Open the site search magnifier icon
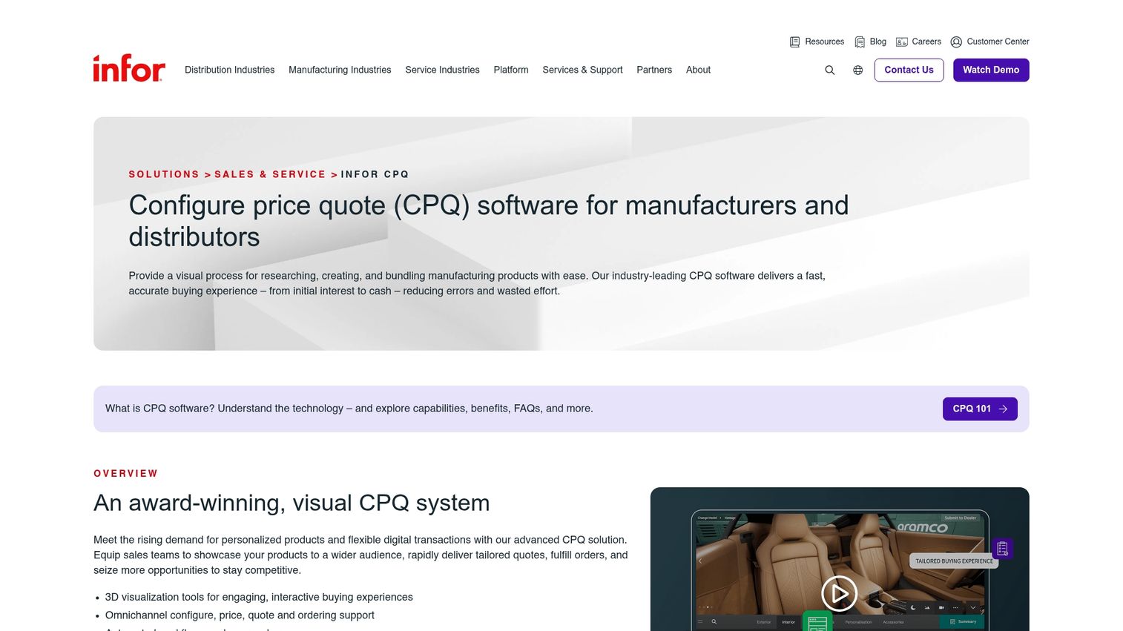The image size is (1123, 631). [x=830, y=70]
